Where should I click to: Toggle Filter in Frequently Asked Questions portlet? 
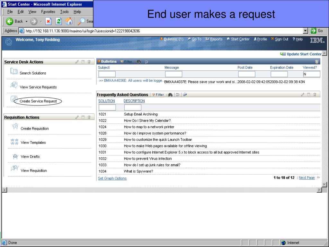tap(158, 95)
